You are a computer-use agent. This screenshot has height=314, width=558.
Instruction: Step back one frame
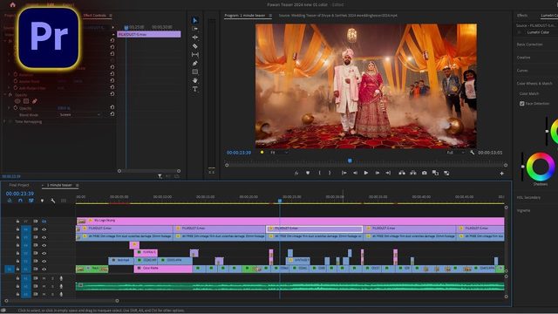[x=355, y=173]
